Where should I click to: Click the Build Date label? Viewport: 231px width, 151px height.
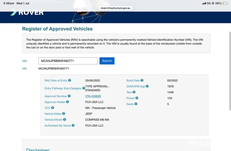[x=133, y=80]
